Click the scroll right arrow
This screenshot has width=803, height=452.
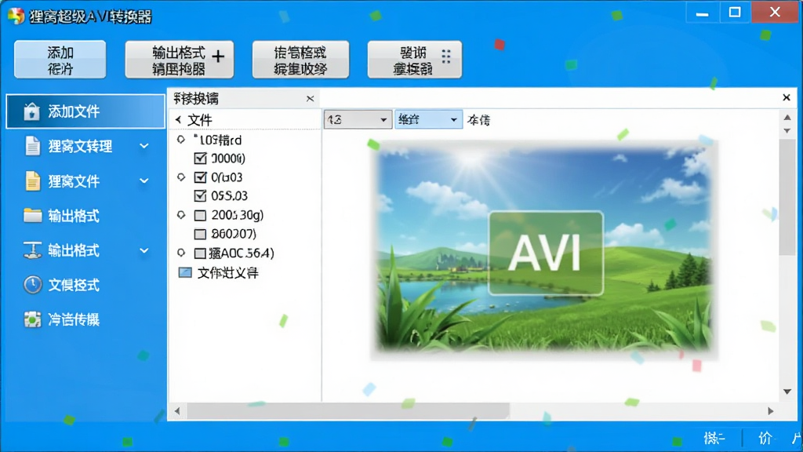click(771, 410)
